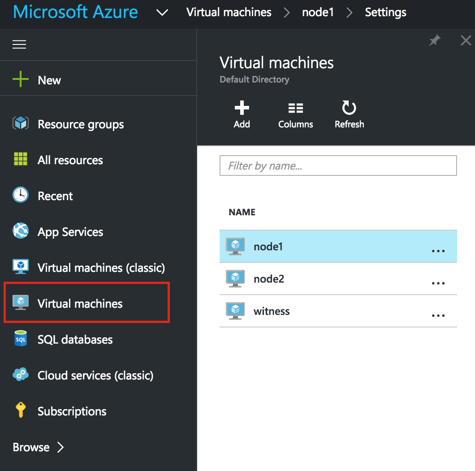Close the Virtual machines blade
This screenshot has height=471, width=475.
click(466, 40)
